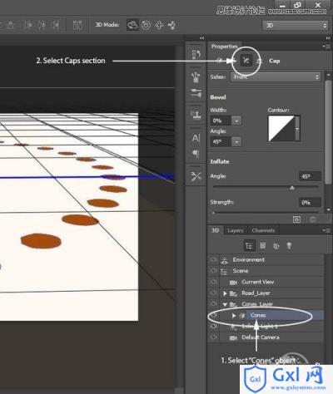The image size is (333, 394).
Task: Filter 3D panel by whole scene icon
Action: 249,245
